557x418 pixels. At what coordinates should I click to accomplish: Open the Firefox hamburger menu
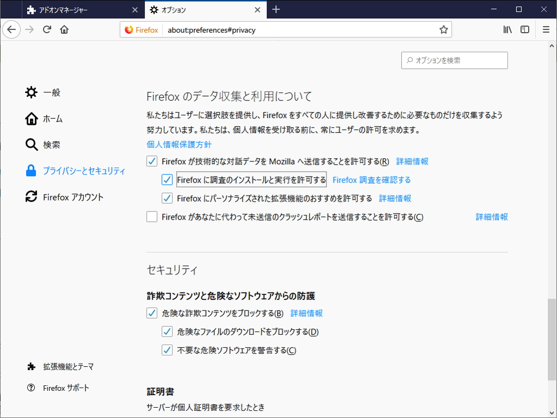point(546,29)
